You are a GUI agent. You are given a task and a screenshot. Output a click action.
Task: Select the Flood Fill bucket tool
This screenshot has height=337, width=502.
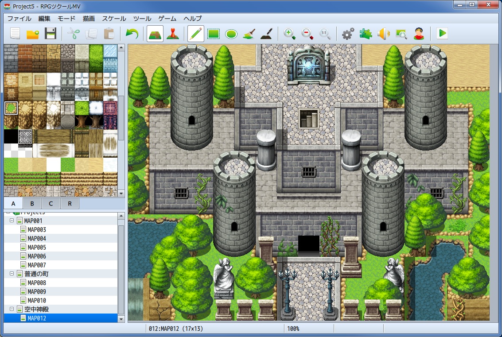click(x=249, y=34)
